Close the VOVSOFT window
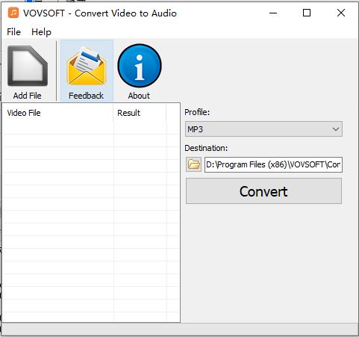 point(341,13)
